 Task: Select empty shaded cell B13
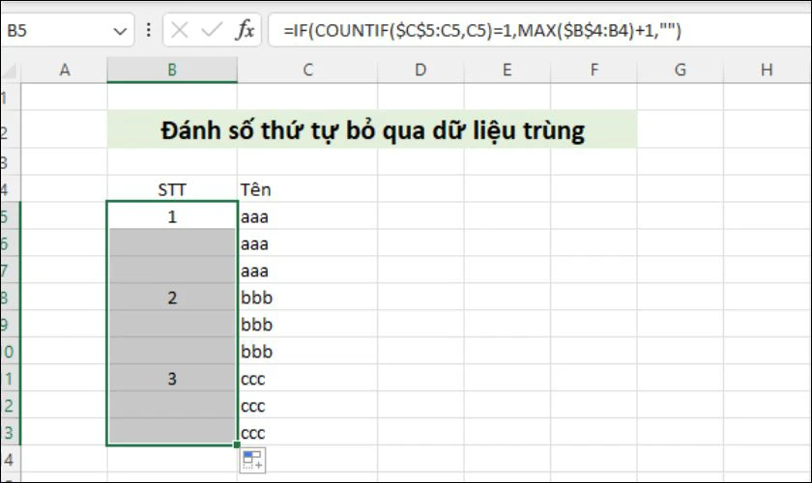(172, 432)
